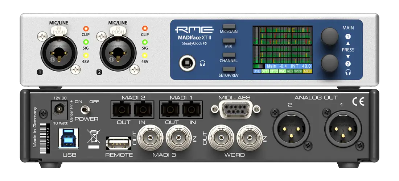Click the upper rotary encoder knob 1
Viewport: 399px width, 181px height.
pos(329,37)
